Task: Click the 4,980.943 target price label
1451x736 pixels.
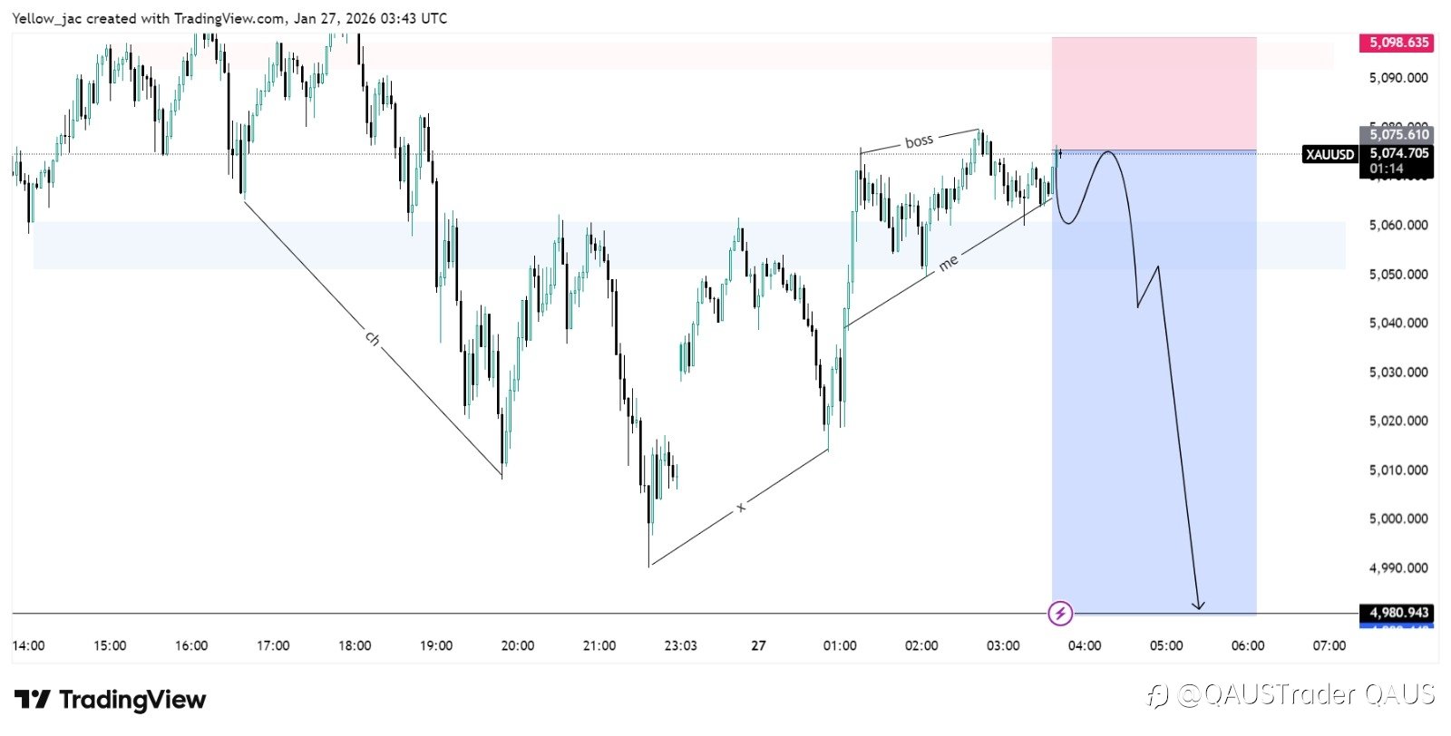Action: (1398, 613)
